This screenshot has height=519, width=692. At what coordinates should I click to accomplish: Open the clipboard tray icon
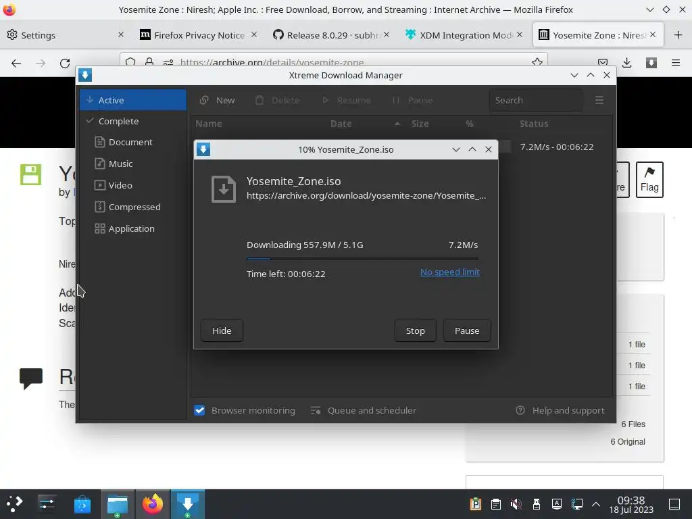click(x=495, y=503)
